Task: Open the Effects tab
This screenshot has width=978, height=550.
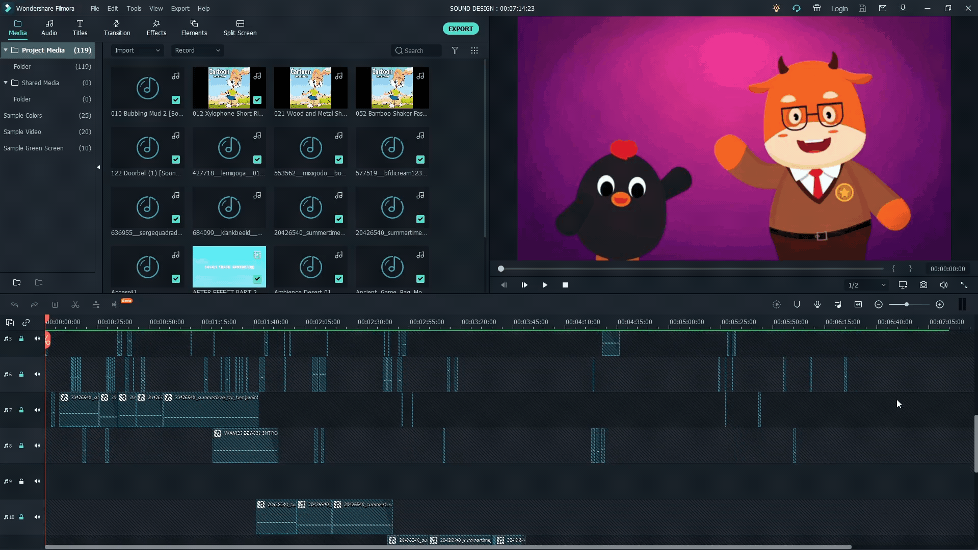Action: 156,28
